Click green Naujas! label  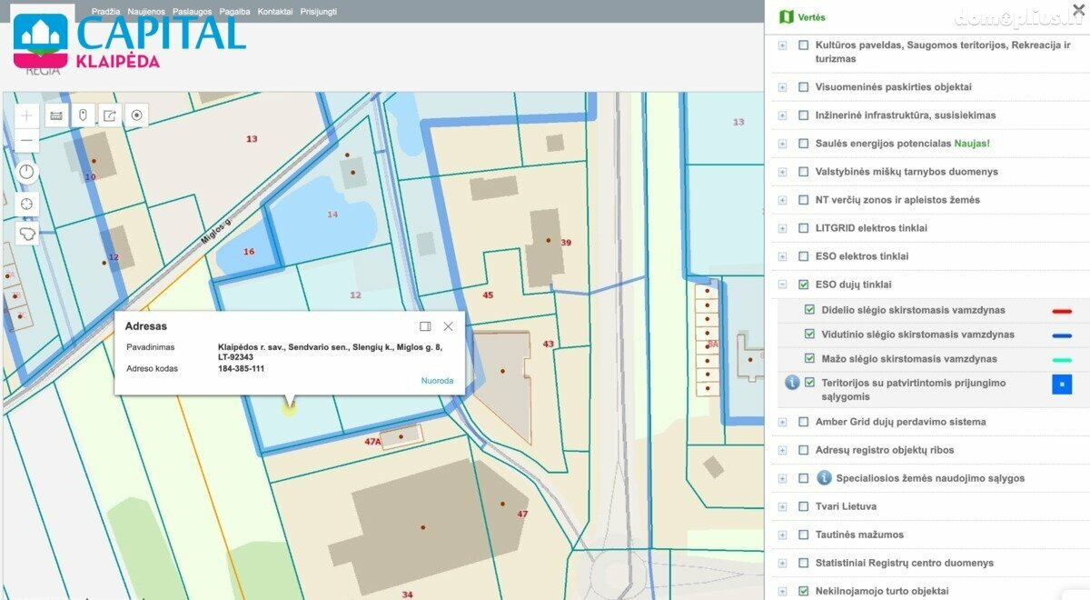click(x=972, y=144)
